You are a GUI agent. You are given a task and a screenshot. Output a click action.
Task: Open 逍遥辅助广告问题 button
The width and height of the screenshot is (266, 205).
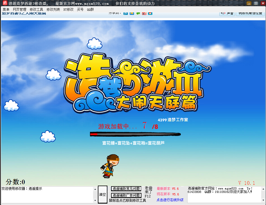click(x=126, y=195)
